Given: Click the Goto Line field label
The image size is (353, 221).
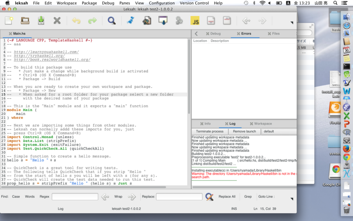Looking at the screenshot, I should click(266, 196).
